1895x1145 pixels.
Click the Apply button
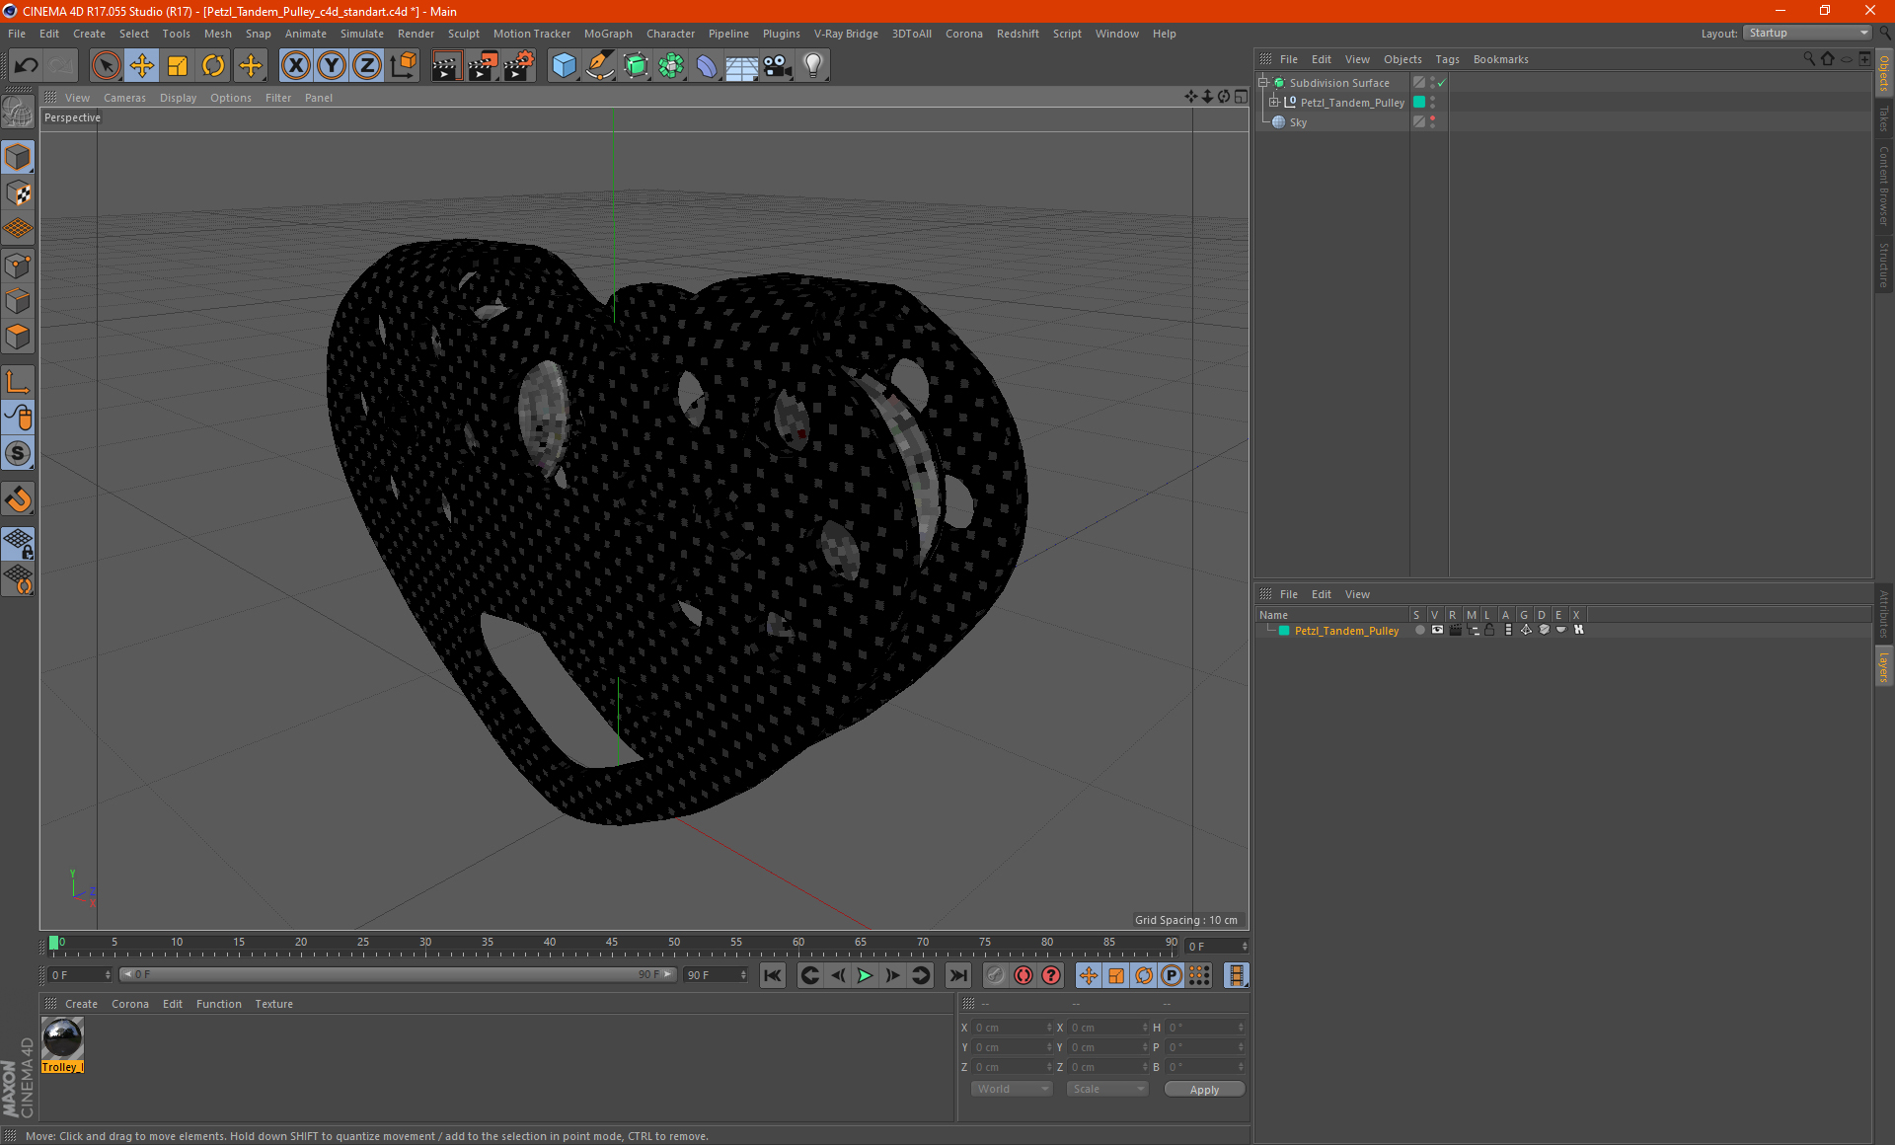[1204, 1089]
